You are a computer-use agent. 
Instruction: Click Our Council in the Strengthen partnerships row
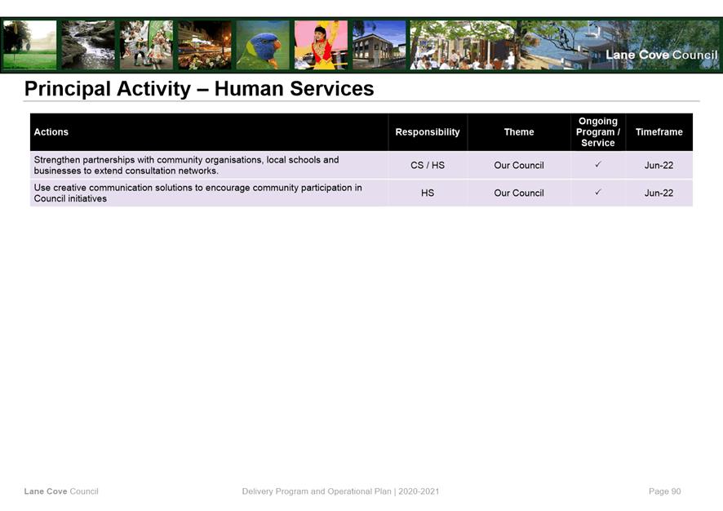(519, 165)
